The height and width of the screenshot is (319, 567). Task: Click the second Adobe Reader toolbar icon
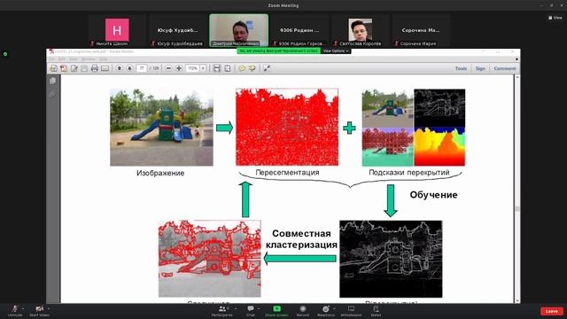(x=64, y=68)
